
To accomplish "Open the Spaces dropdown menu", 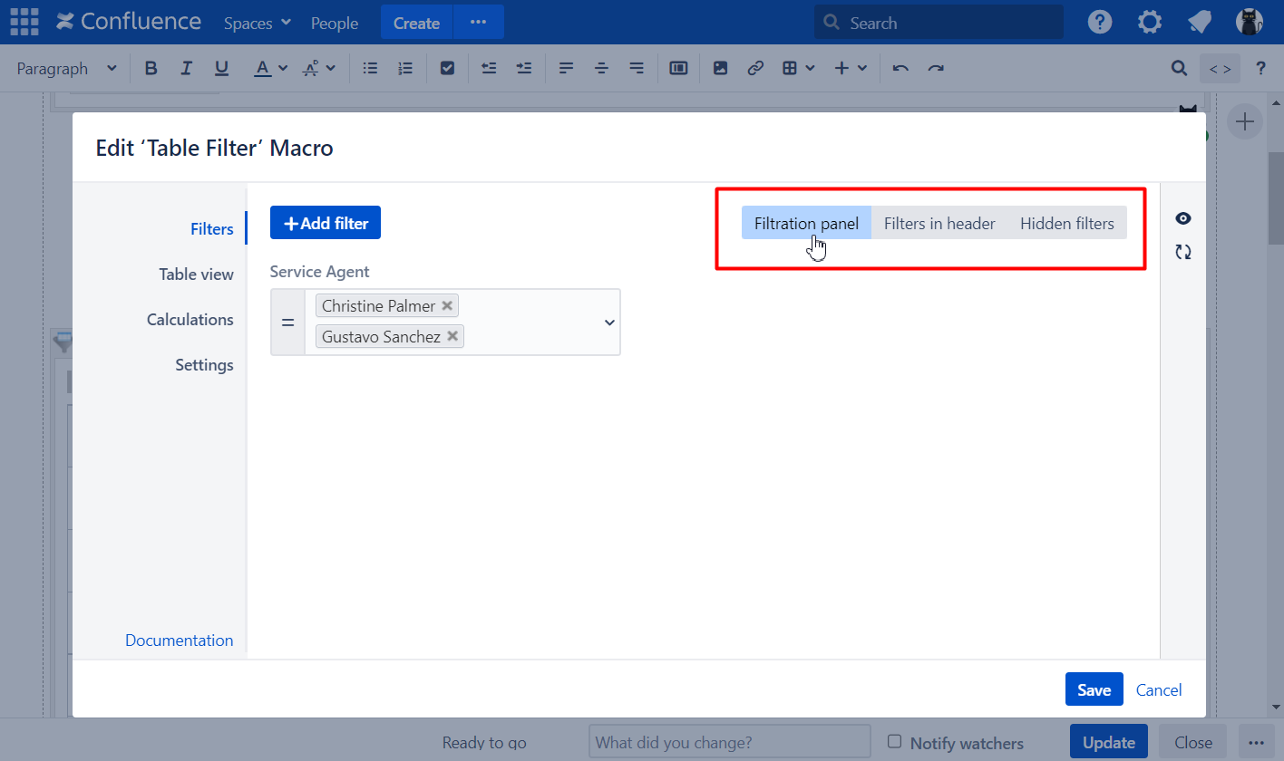I will (258, 24).
